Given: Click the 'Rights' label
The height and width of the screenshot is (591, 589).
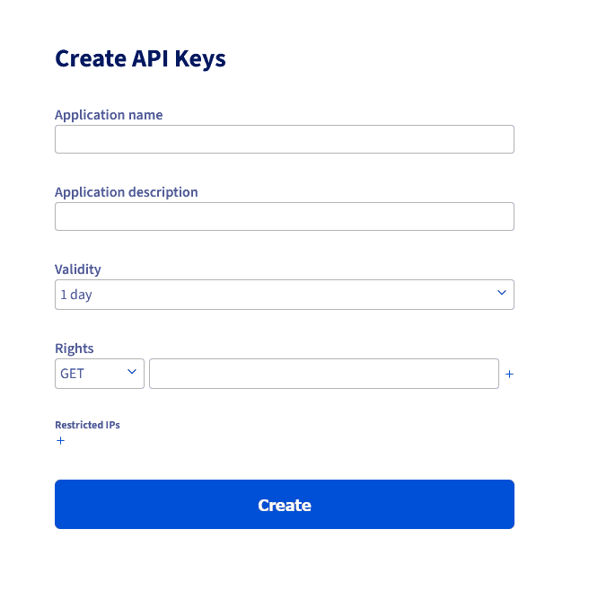Looking at the screenshot, I should tap(75, 348).
